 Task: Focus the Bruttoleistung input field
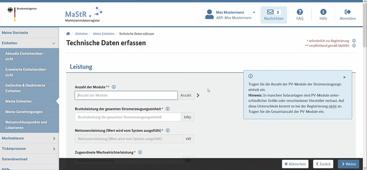click(x=128, y=117)
